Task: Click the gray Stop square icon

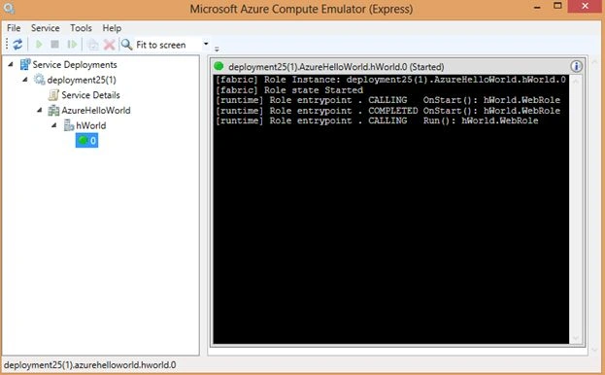Action: click(x=54, y=45)
